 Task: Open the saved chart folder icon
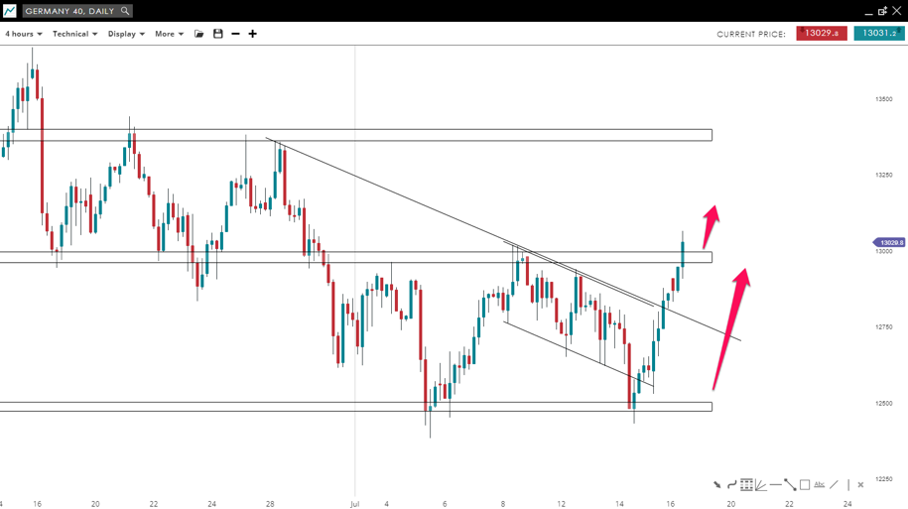point(199,34)
